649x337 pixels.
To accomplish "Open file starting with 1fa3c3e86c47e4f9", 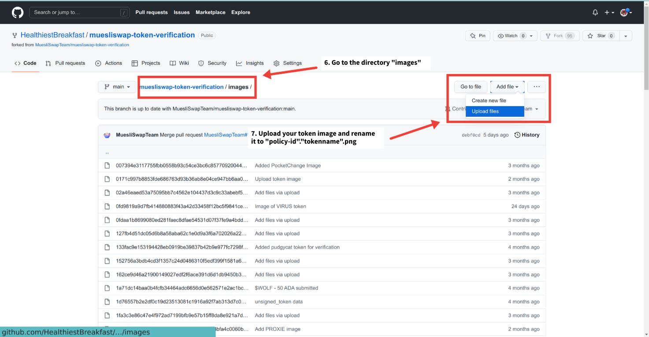I will (182, 315).
